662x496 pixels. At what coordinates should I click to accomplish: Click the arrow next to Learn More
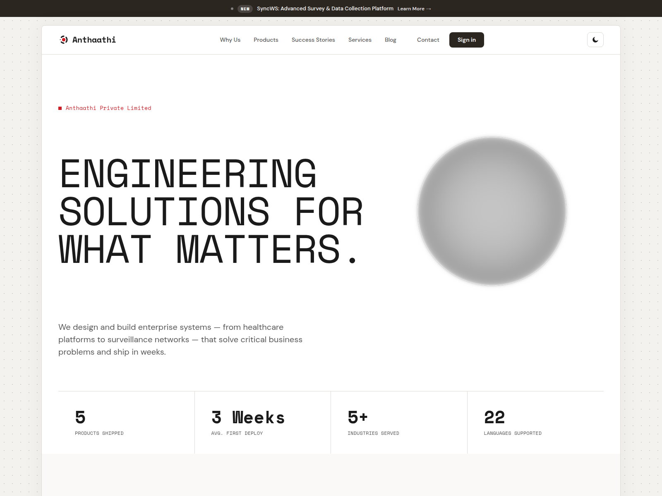(x=429, y=8)
